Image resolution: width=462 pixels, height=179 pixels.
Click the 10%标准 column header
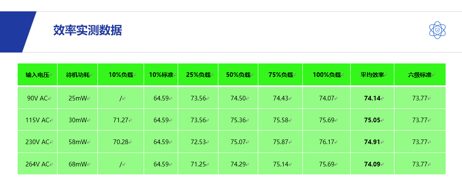point(161,75)
